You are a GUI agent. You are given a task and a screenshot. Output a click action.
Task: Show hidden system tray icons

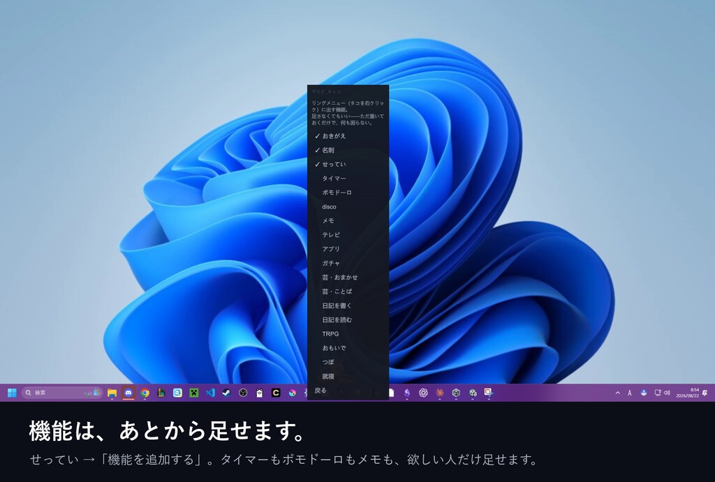(617, 393)
